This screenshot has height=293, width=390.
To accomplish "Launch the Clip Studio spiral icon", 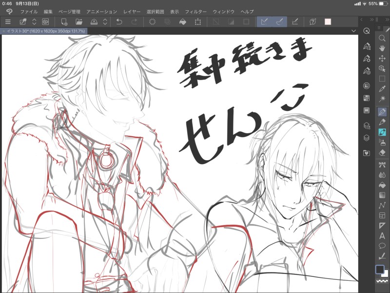I will (45, 21).
